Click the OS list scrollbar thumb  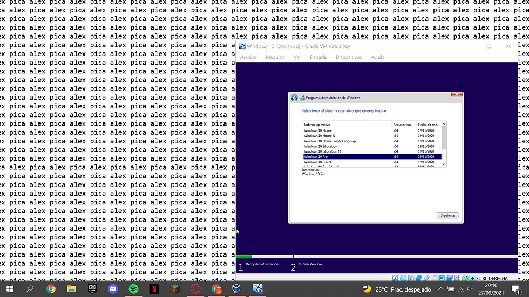point(444,137)
